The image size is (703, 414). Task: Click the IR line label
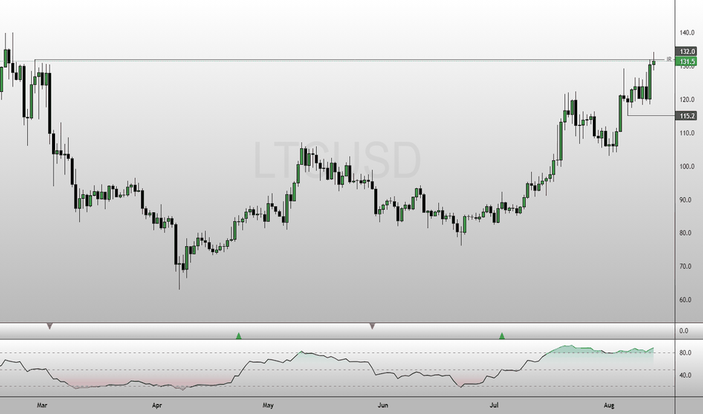coord(669,59)
